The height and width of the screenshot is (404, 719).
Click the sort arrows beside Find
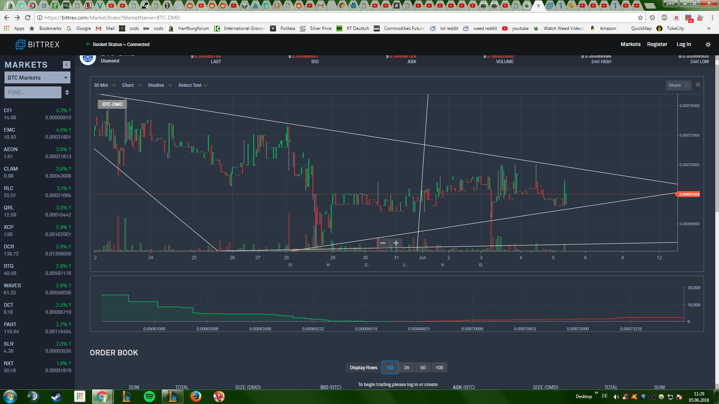[67, 92]
